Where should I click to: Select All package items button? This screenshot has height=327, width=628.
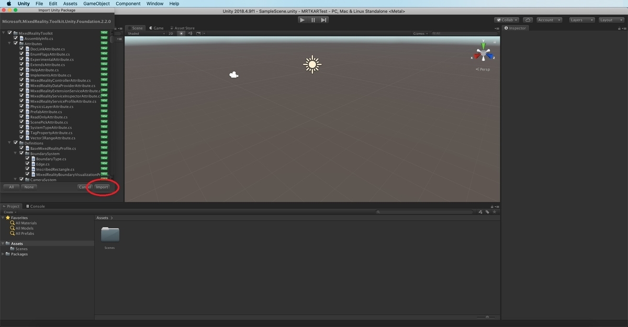pos(11,187)
